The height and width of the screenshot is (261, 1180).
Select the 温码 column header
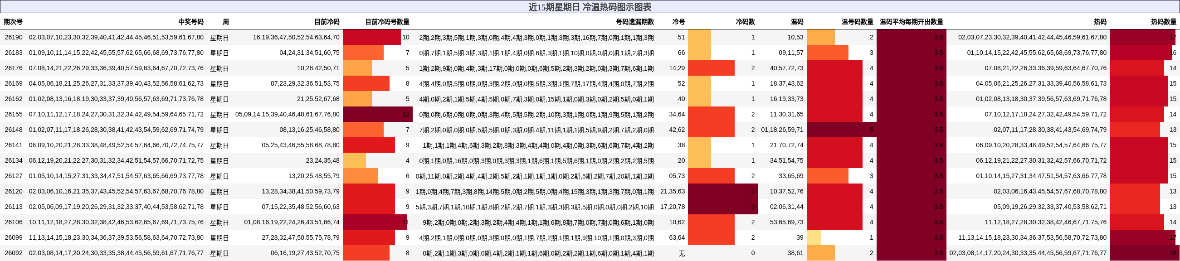click(797, 21)
